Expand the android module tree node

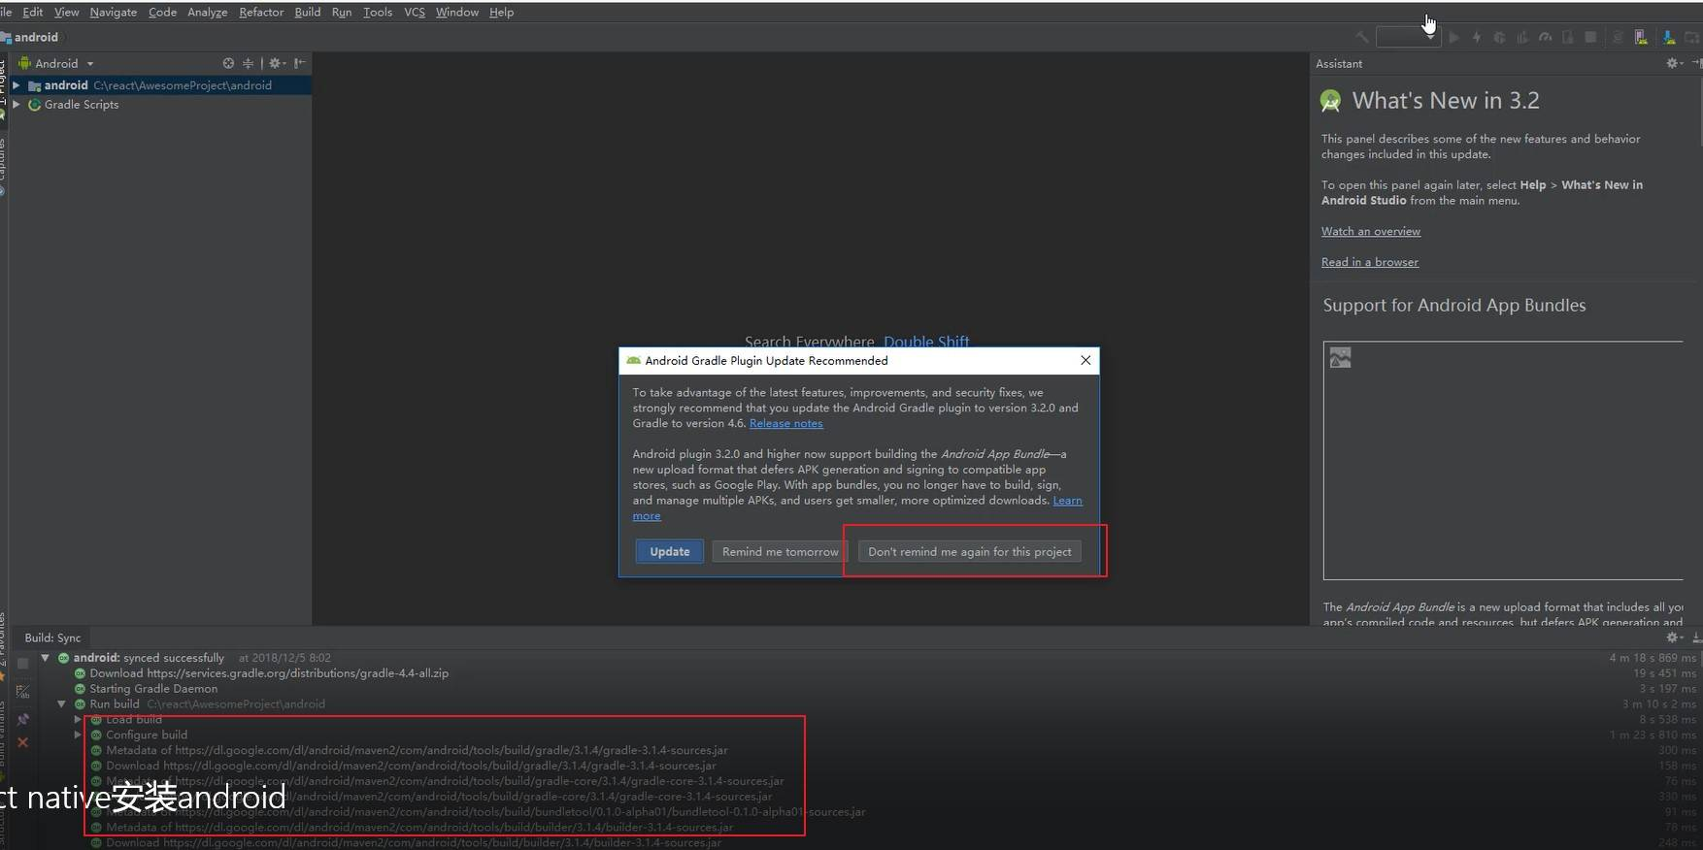click(16, 85)
